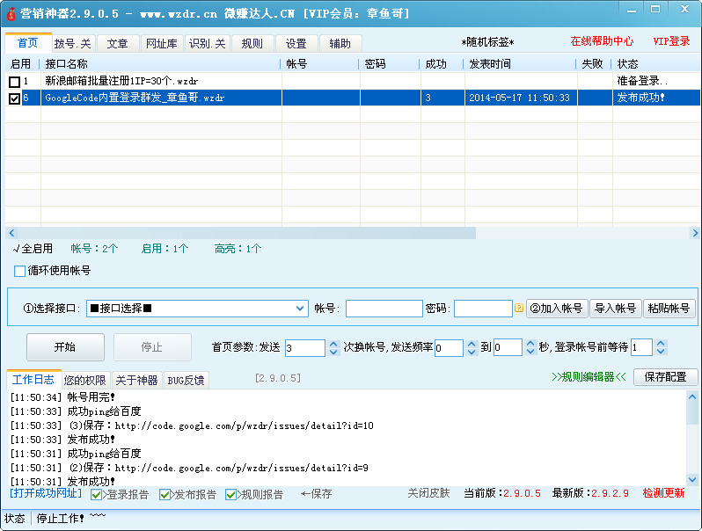Open the 接口选择 dropdown

click(300, 309)
